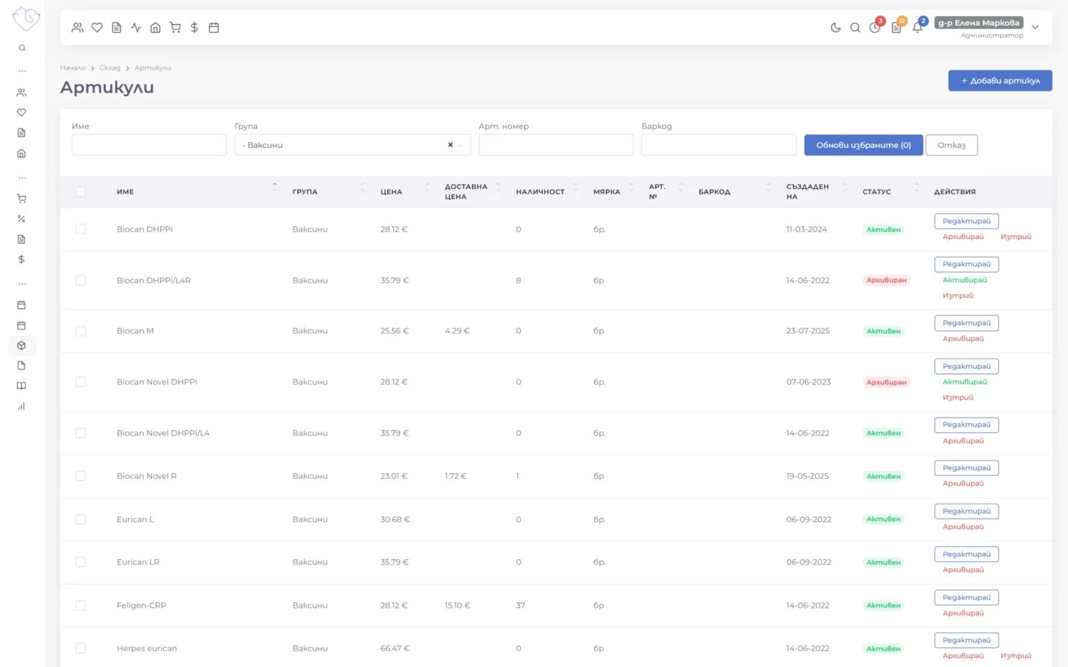The width and height of the screenshot is (1068, 667).
Task: Click the Добави артикул button
Action: 1000,81
